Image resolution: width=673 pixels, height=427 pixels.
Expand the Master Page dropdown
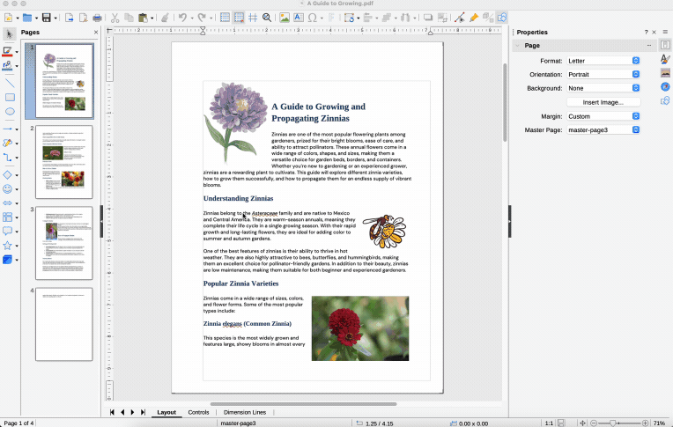[x=603, y=130]
